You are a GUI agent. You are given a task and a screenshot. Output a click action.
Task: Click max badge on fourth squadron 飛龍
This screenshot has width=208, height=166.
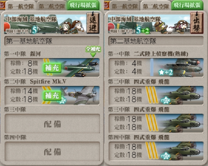(165, 155)
